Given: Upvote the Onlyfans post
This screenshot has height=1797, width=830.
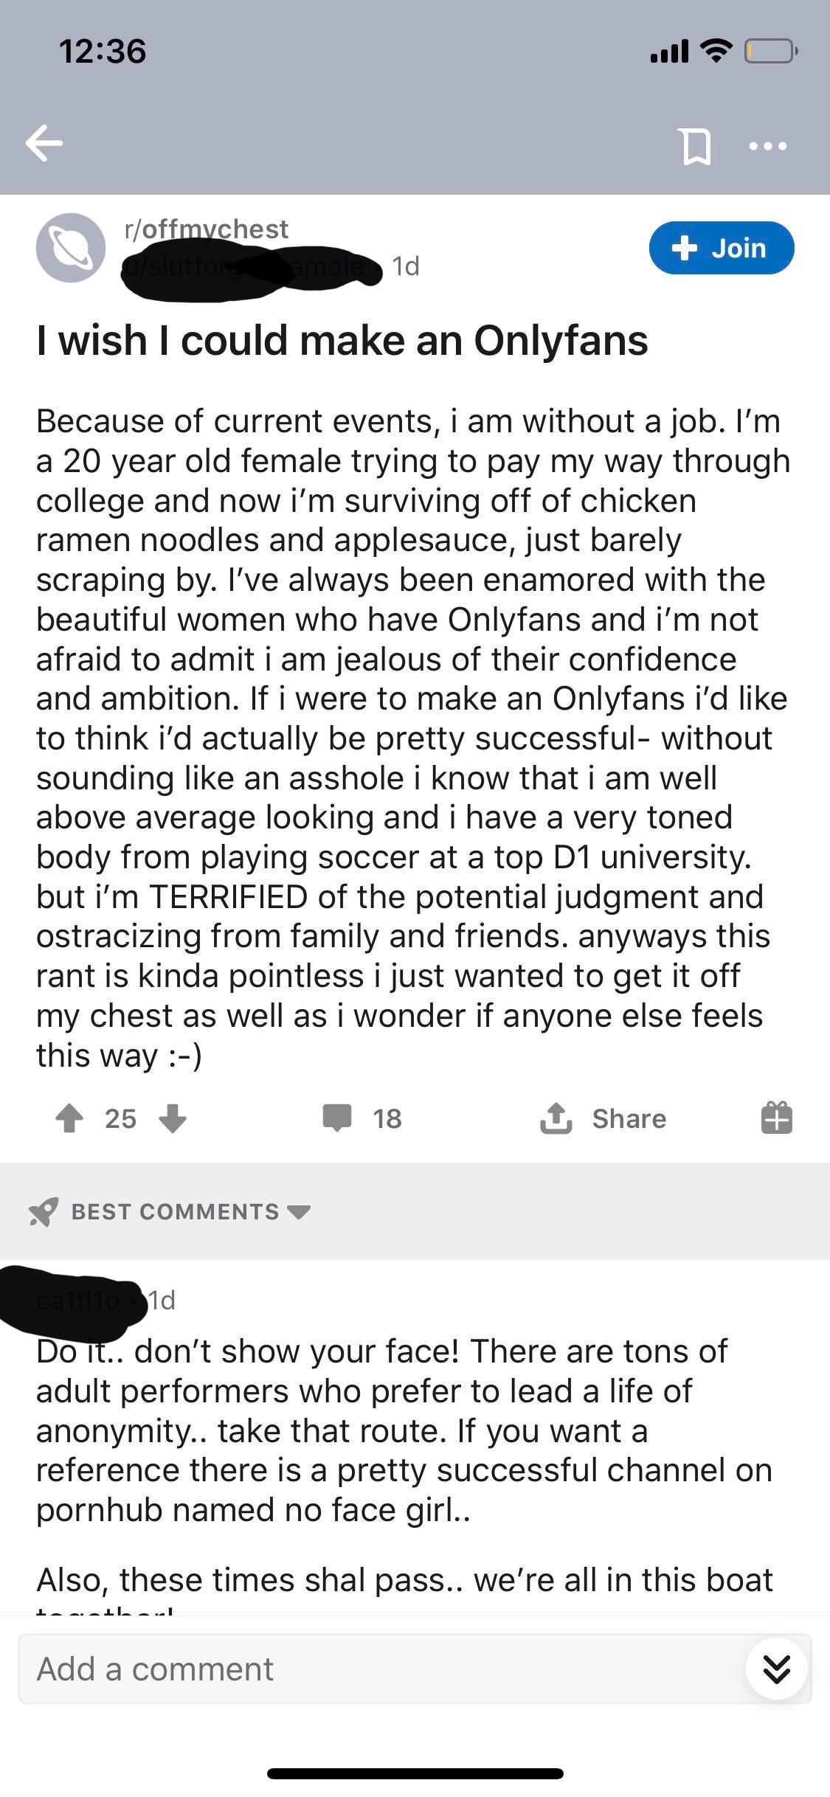Looking at the screenshot, I should [x=69, y=1118].
